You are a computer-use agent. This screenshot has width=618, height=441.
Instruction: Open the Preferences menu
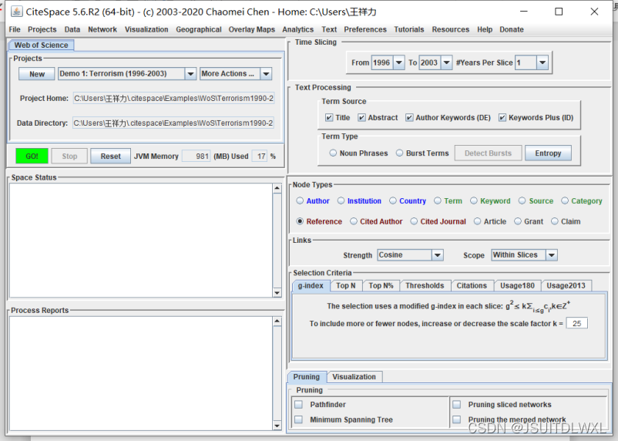pos(365,29)
